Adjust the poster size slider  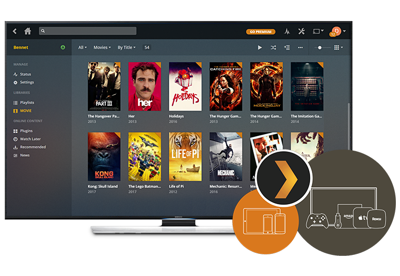pos(322,47)
